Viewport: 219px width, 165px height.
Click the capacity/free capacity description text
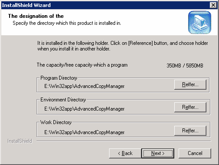click(82, 65)
